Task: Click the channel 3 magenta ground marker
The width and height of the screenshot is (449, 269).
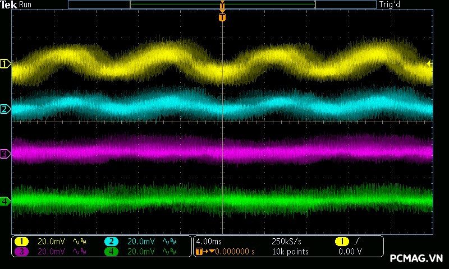Action: (5, 154)
